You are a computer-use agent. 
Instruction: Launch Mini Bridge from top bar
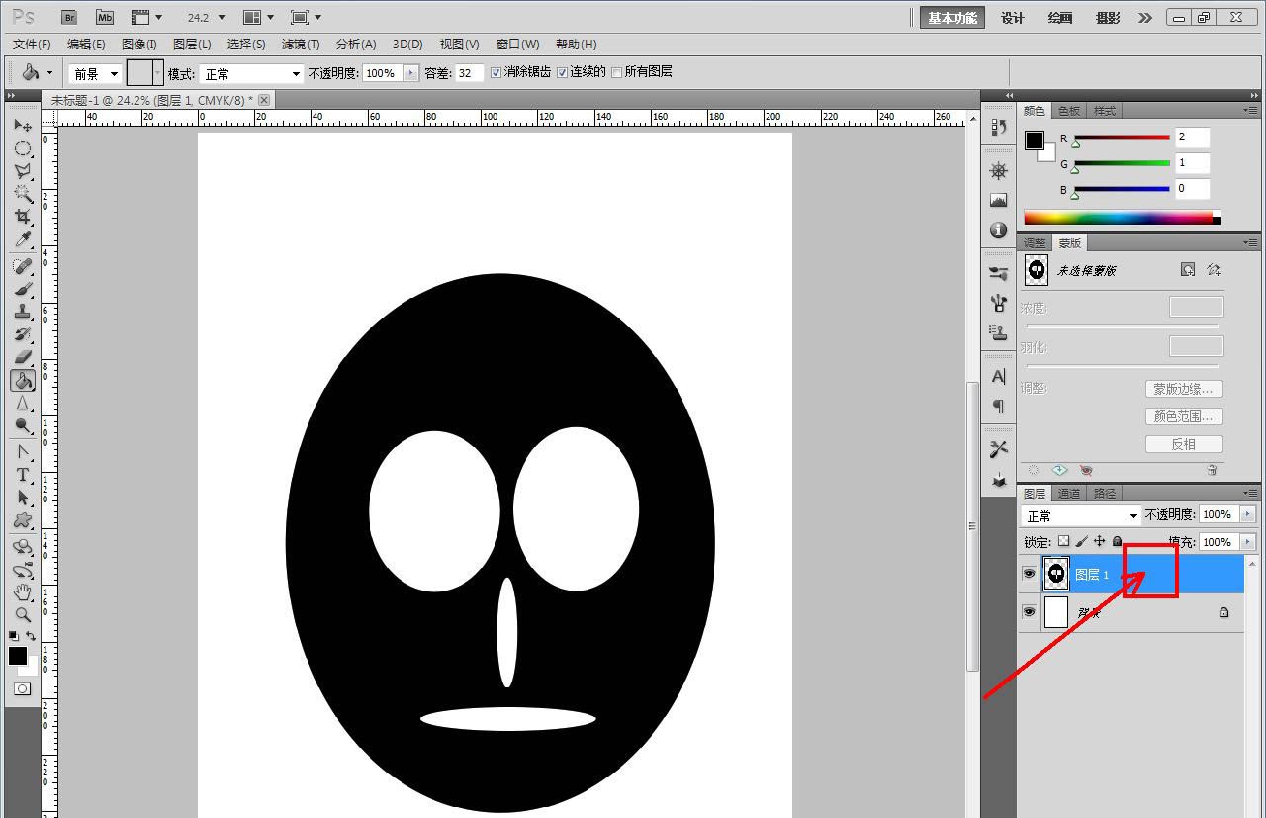[105, 17]
